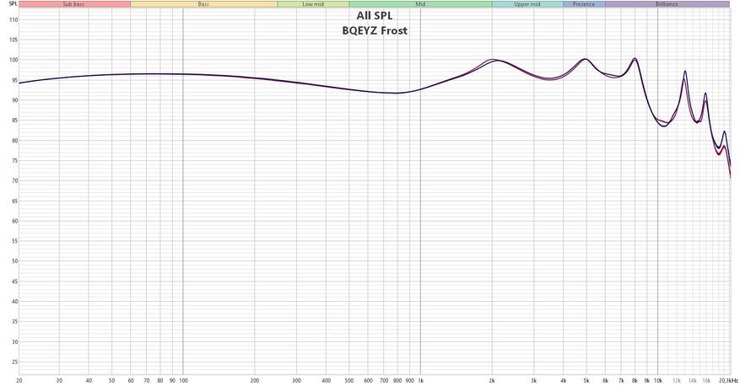740x386 pixels.
Task: Click the curve peak near 8k
Action: click(635, 58)
